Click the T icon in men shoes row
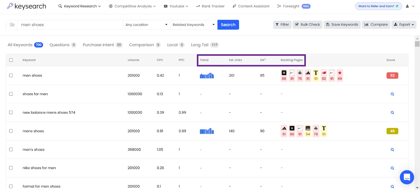420x190 pixels. (316, 75)
